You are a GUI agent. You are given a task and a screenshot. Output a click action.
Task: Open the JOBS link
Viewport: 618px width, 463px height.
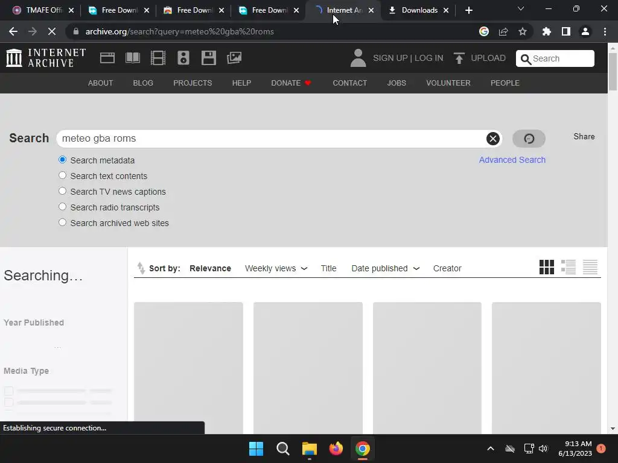pos(397,83)
